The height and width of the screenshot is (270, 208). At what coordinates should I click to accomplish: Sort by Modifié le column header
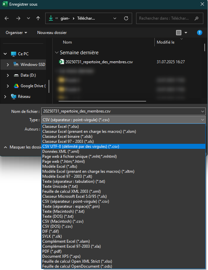165,42
